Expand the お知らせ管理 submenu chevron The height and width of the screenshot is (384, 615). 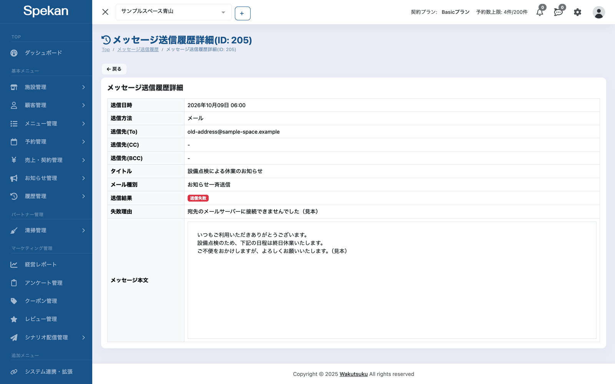(x=83, y=178)
